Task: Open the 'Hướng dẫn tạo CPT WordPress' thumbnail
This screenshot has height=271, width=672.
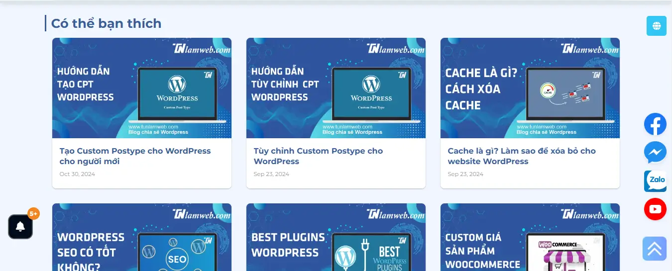Action: coord(142,88)
